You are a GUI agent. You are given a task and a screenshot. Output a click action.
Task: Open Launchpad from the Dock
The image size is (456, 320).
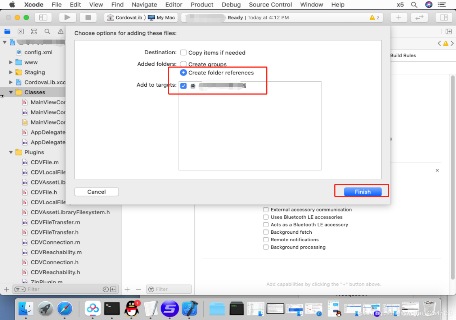pyautogui.click(x=45, y=308)
